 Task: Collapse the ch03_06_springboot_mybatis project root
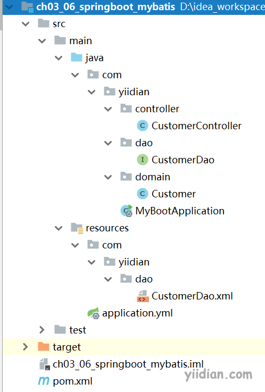(9, 7)
